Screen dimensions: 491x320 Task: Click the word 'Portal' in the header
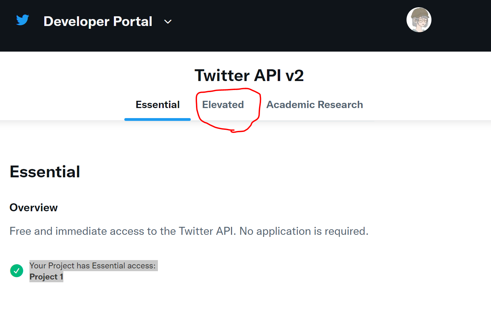pos(133,21)
